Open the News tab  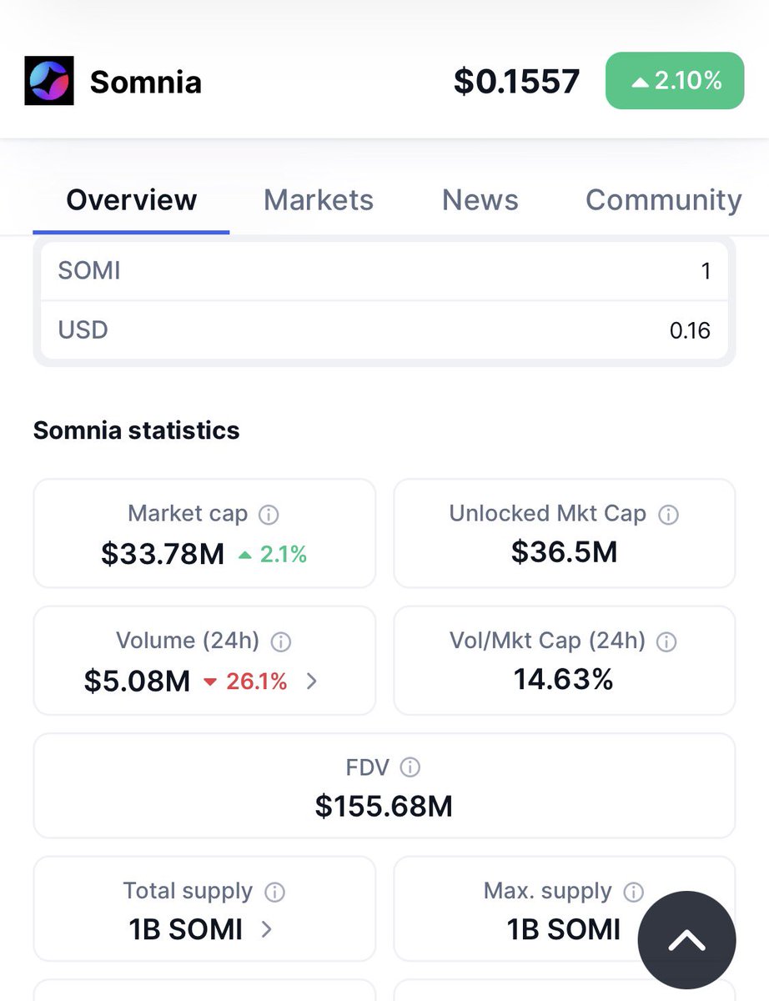(x=480, y=200)
